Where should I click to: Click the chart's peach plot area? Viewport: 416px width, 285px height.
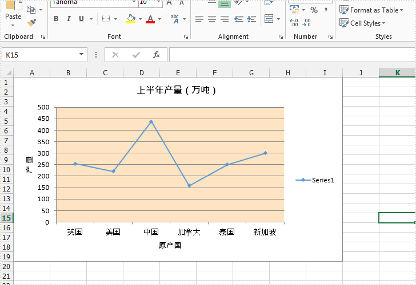170,165
